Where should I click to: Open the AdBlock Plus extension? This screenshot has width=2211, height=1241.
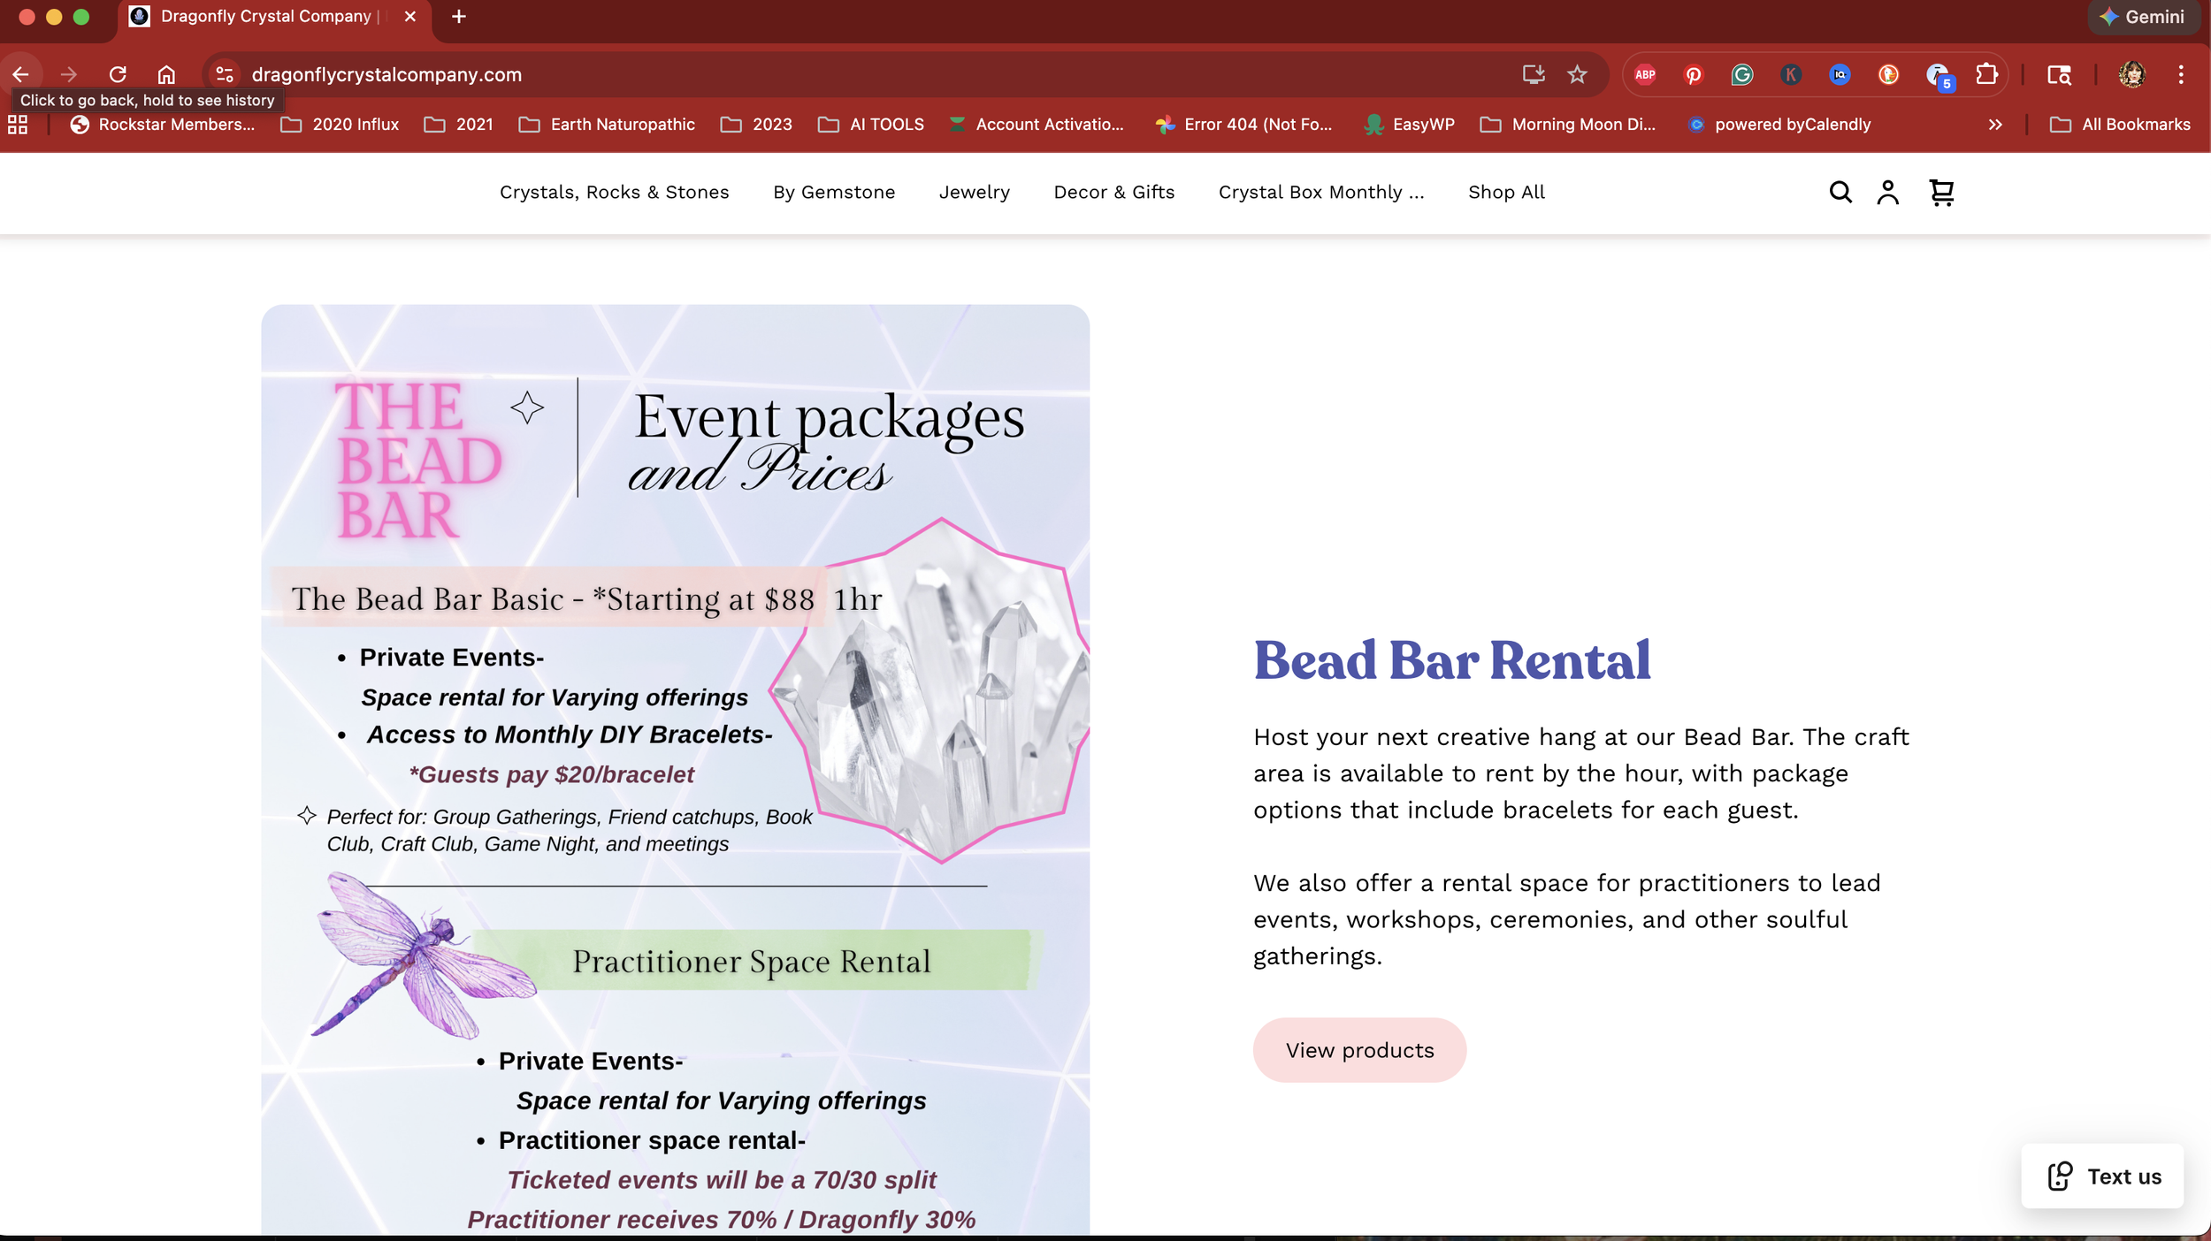(x=1644, y=74)
